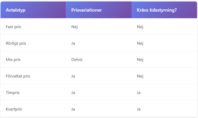Click the Rörligt pris cell
The height and width of the screenshot is (118, 198).
tap(16, 43)
